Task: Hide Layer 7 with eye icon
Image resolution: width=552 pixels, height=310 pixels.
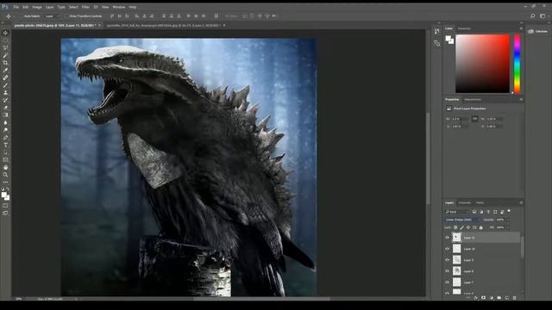Action: (447, 282)
